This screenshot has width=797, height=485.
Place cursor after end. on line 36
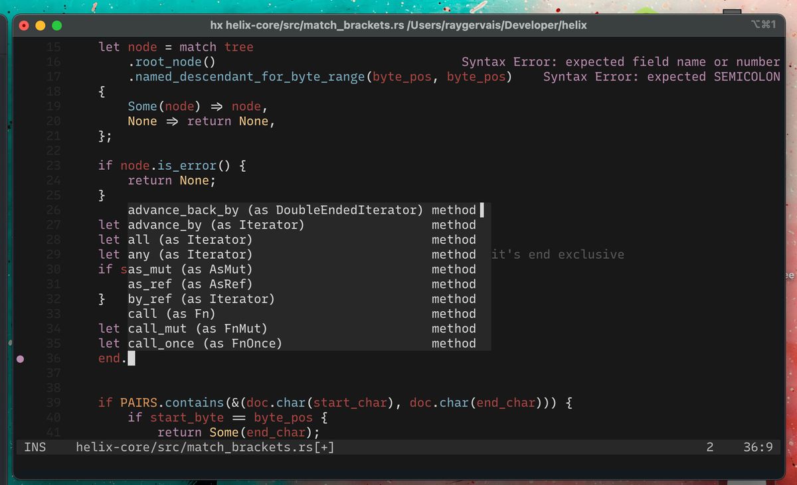tap(131, 358)
